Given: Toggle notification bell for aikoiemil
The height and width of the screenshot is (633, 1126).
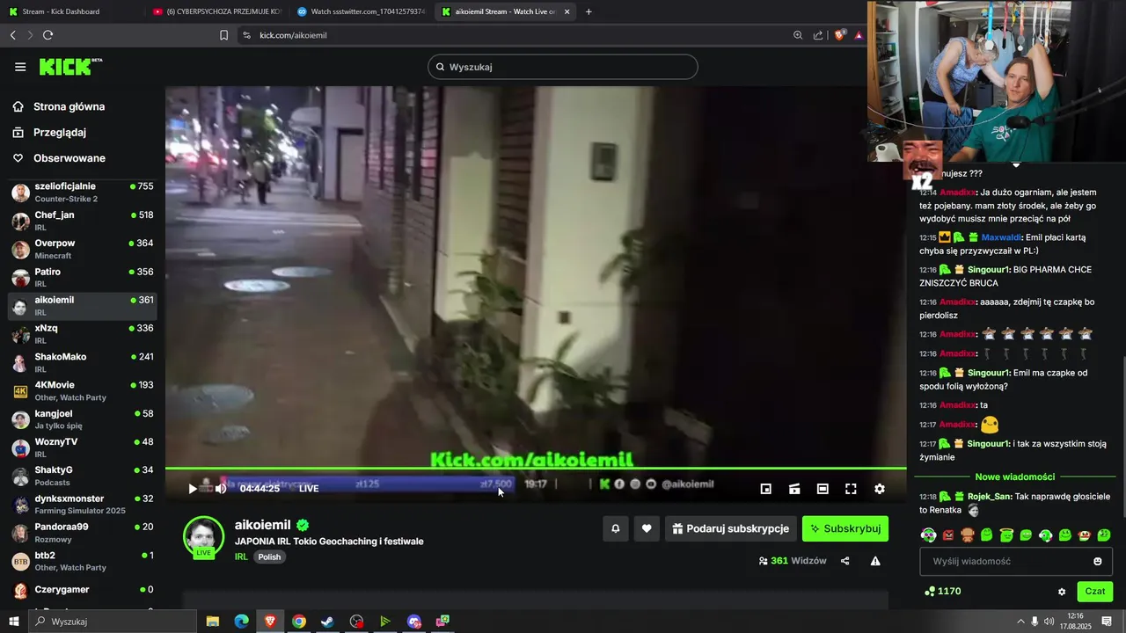Looking at the screenshot, I should (616, 528).
